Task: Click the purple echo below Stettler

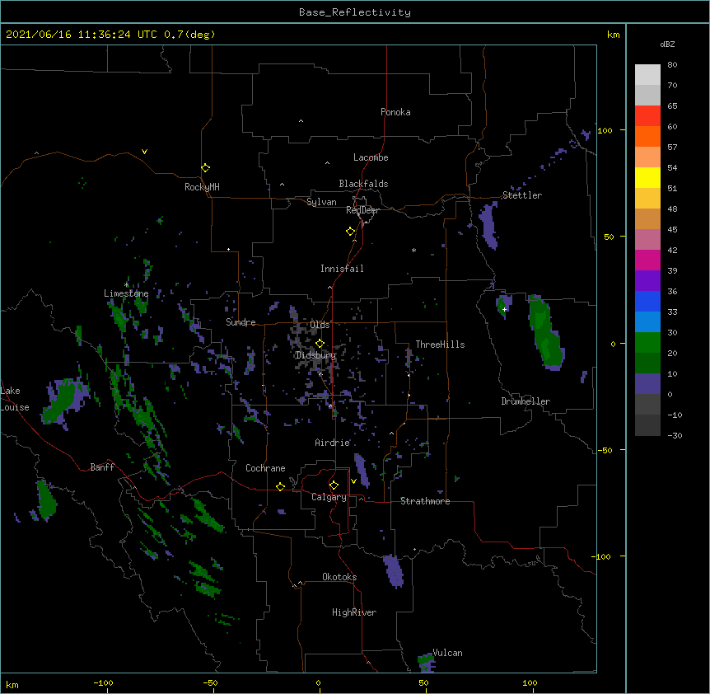Action: [488, 225]
